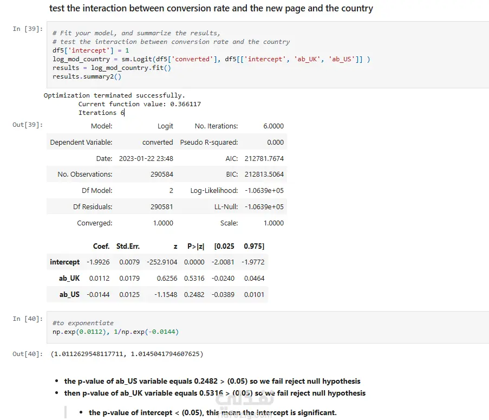Click the P>|z| column header
The height and width of the screenshot is (420, 489).
pyautogui.click(x=196, y=246)
